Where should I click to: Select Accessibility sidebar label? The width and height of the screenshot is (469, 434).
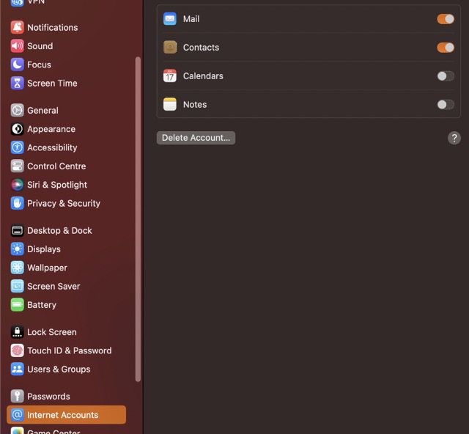tap(52, 147)
